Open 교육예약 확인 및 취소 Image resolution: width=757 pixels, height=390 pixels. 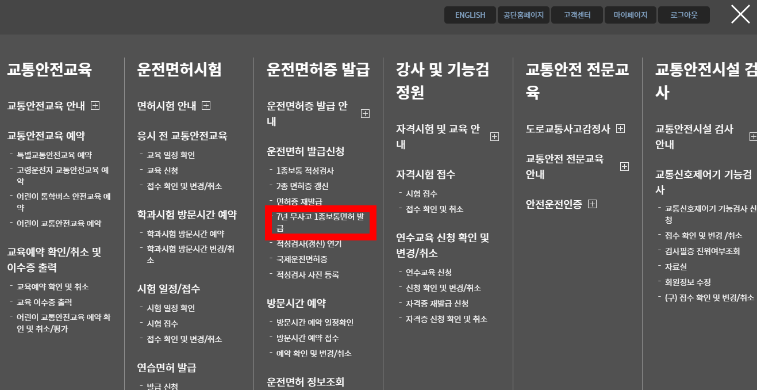[53, 287]
